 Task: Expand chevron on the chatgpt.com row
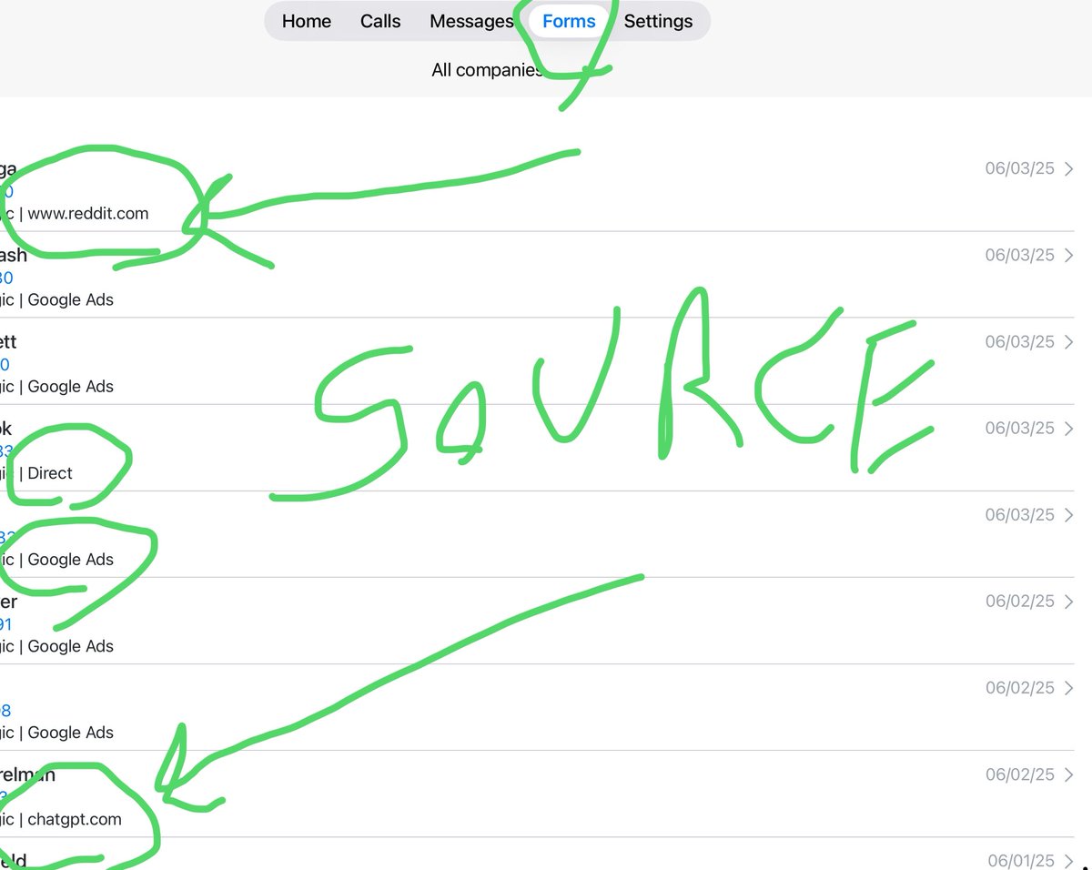[1069, 775]
